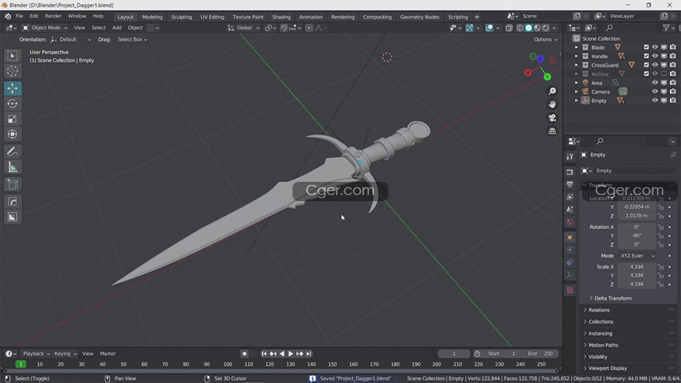The image size is (681, 383).
Task: Open the Render menu
Action: [53, 16]
